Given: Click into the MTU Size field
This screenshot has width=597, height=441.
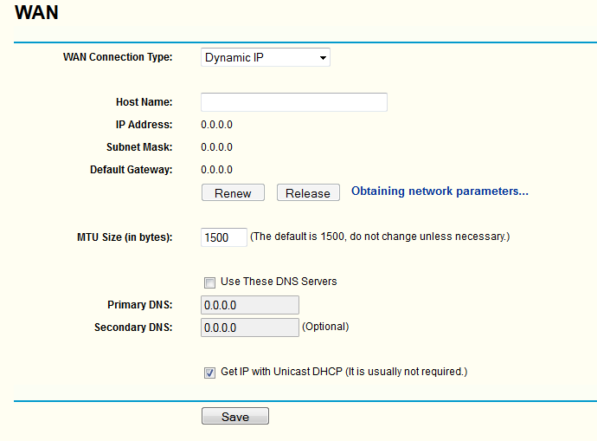Looking at the screenshot, I should pyautogui.click(x=222, y=237).
